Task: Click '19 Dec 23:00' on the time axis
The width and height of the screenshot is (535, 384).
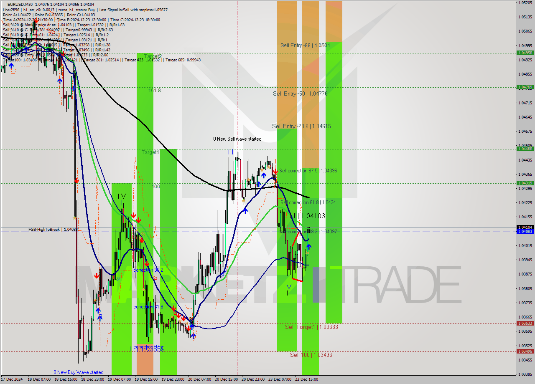Action: pos(172,379)
